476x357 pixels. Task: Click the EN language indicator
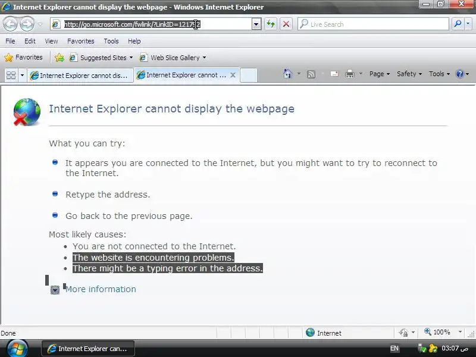click(394, 349)
